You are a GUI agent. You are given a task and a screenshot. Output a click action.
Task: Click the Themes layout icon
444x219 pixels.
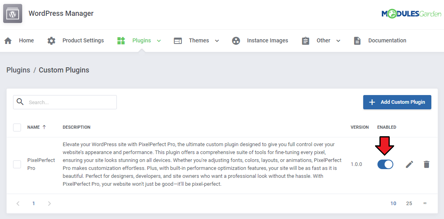pyautogui.click(x=178, y=41)
